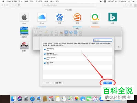Open the 密码 Passwords preferences pane
This screenshot has height=103, width=137.
point(52,33)
